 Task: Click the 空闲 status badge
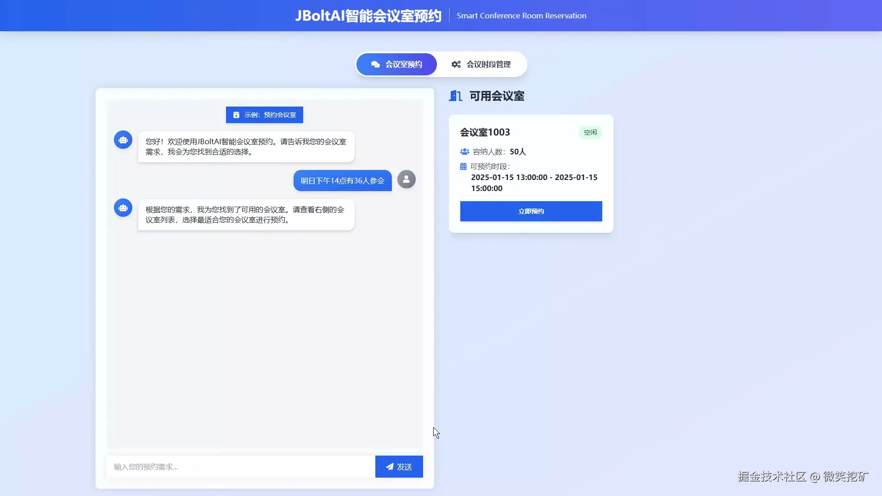[590, 132]
